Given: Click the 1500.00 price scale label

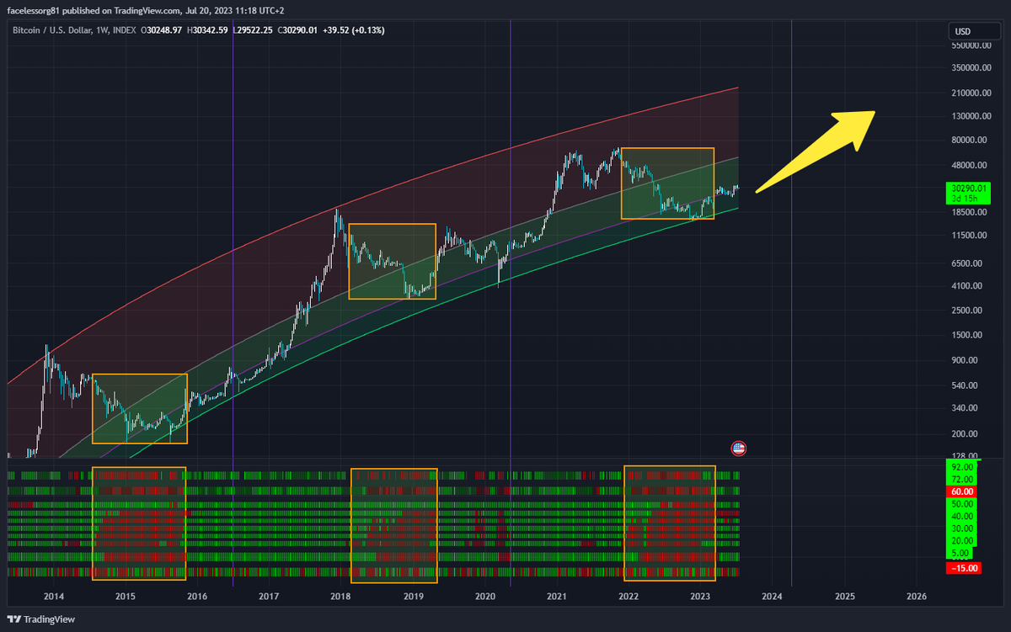Looking at the screenshot, I should (x=967, y=335).
